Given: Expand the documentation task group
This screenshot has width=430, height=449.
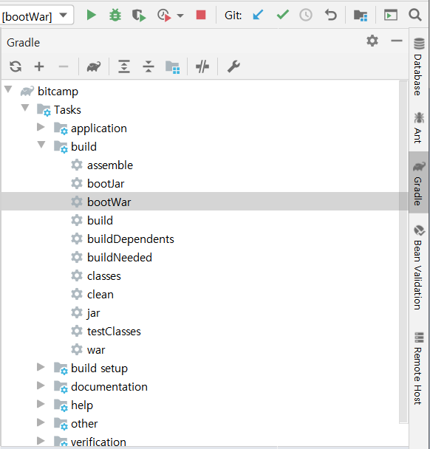Looking at the screenshot, I should [x=41, y=385].
